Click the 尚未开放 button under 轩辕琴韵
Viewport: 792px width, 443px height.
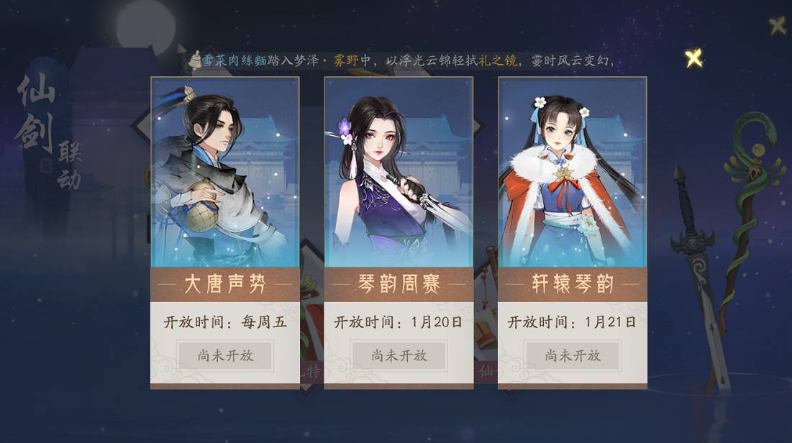coord(573,355)
